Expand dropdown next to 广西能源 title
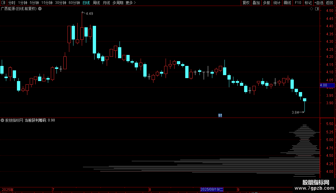The width and height of the screenshot is (336, 193). point(40,9)
